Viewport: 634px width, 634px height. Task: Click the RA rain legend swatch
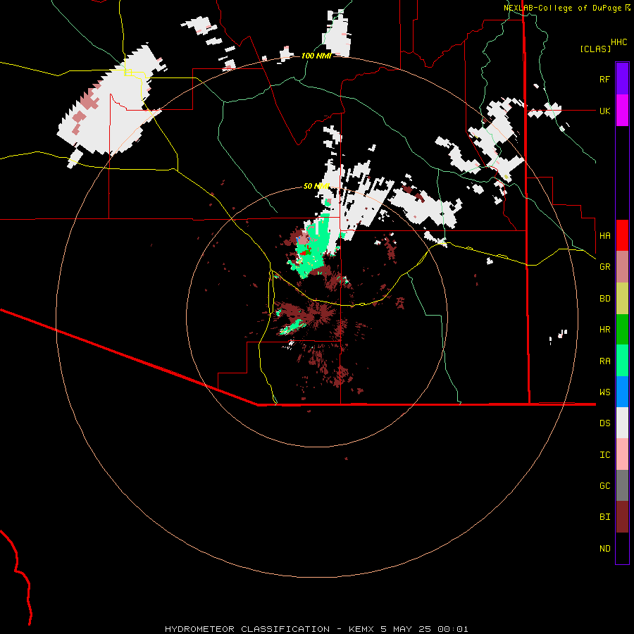point(622,361)
